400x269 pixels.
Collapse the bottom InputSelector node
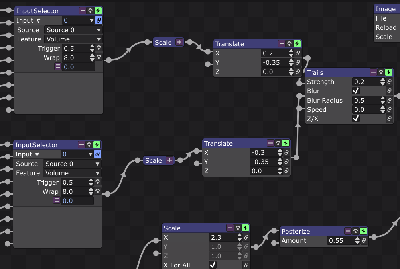point(81,145)
